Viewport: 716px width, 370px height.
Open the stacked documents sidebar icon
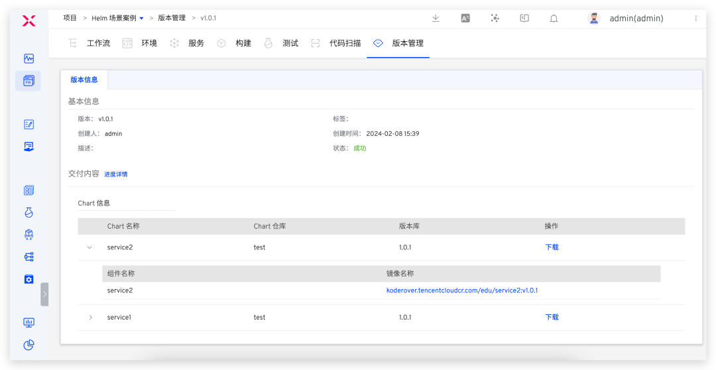click(x=29, y=190)
